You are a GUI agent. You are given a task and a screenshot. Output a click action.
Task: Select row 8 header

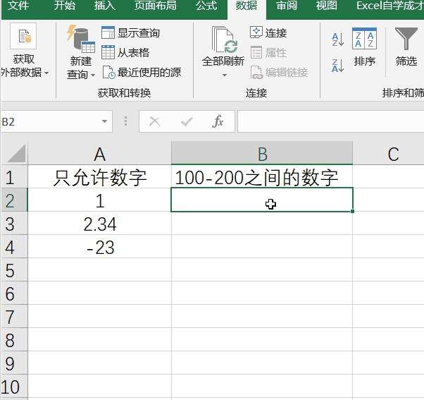pos(14,340)
